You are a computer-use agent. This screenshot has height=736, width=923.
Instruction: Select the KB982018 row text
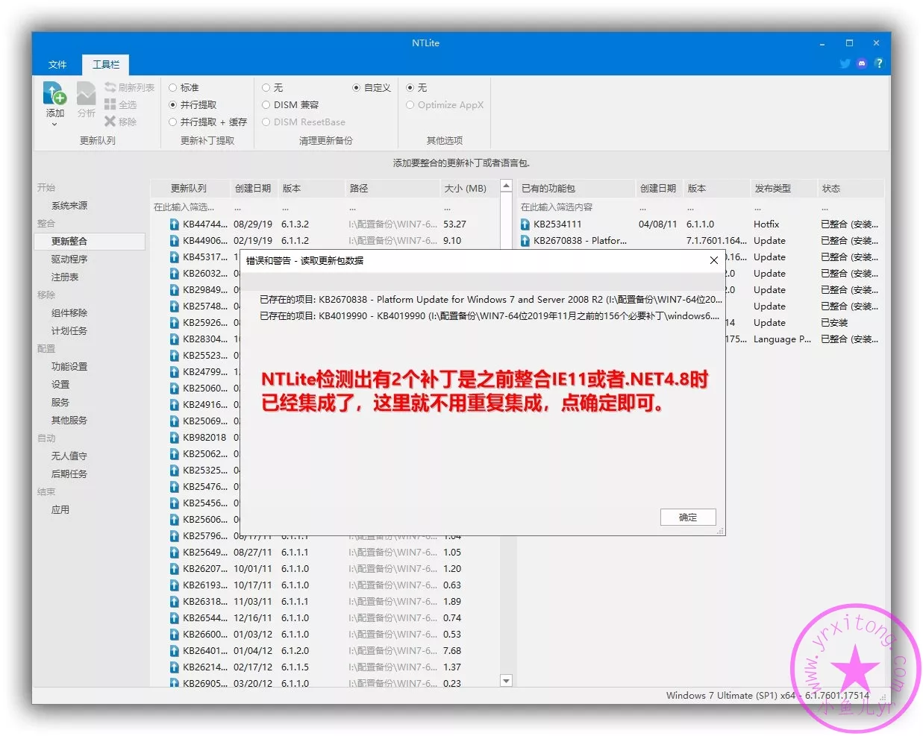pos(204,437)
